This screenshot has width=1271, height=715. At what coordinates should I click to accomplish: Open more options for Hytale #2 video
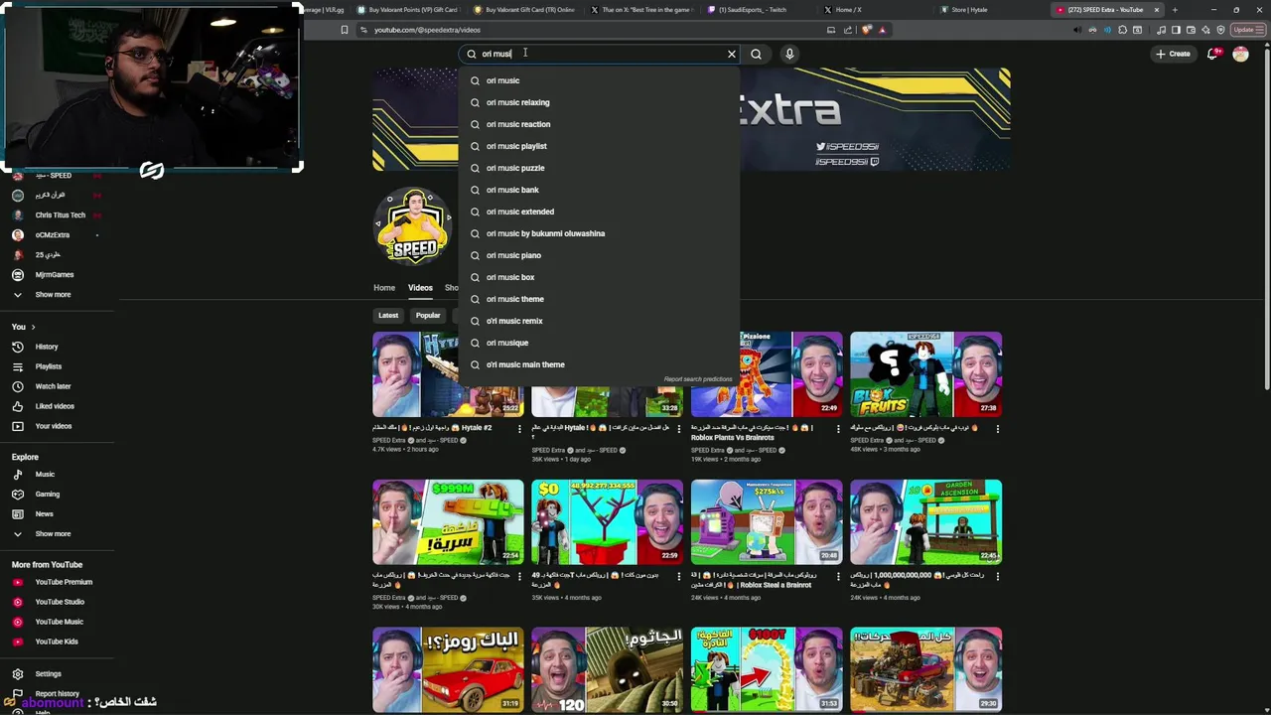tap(519, 429)
